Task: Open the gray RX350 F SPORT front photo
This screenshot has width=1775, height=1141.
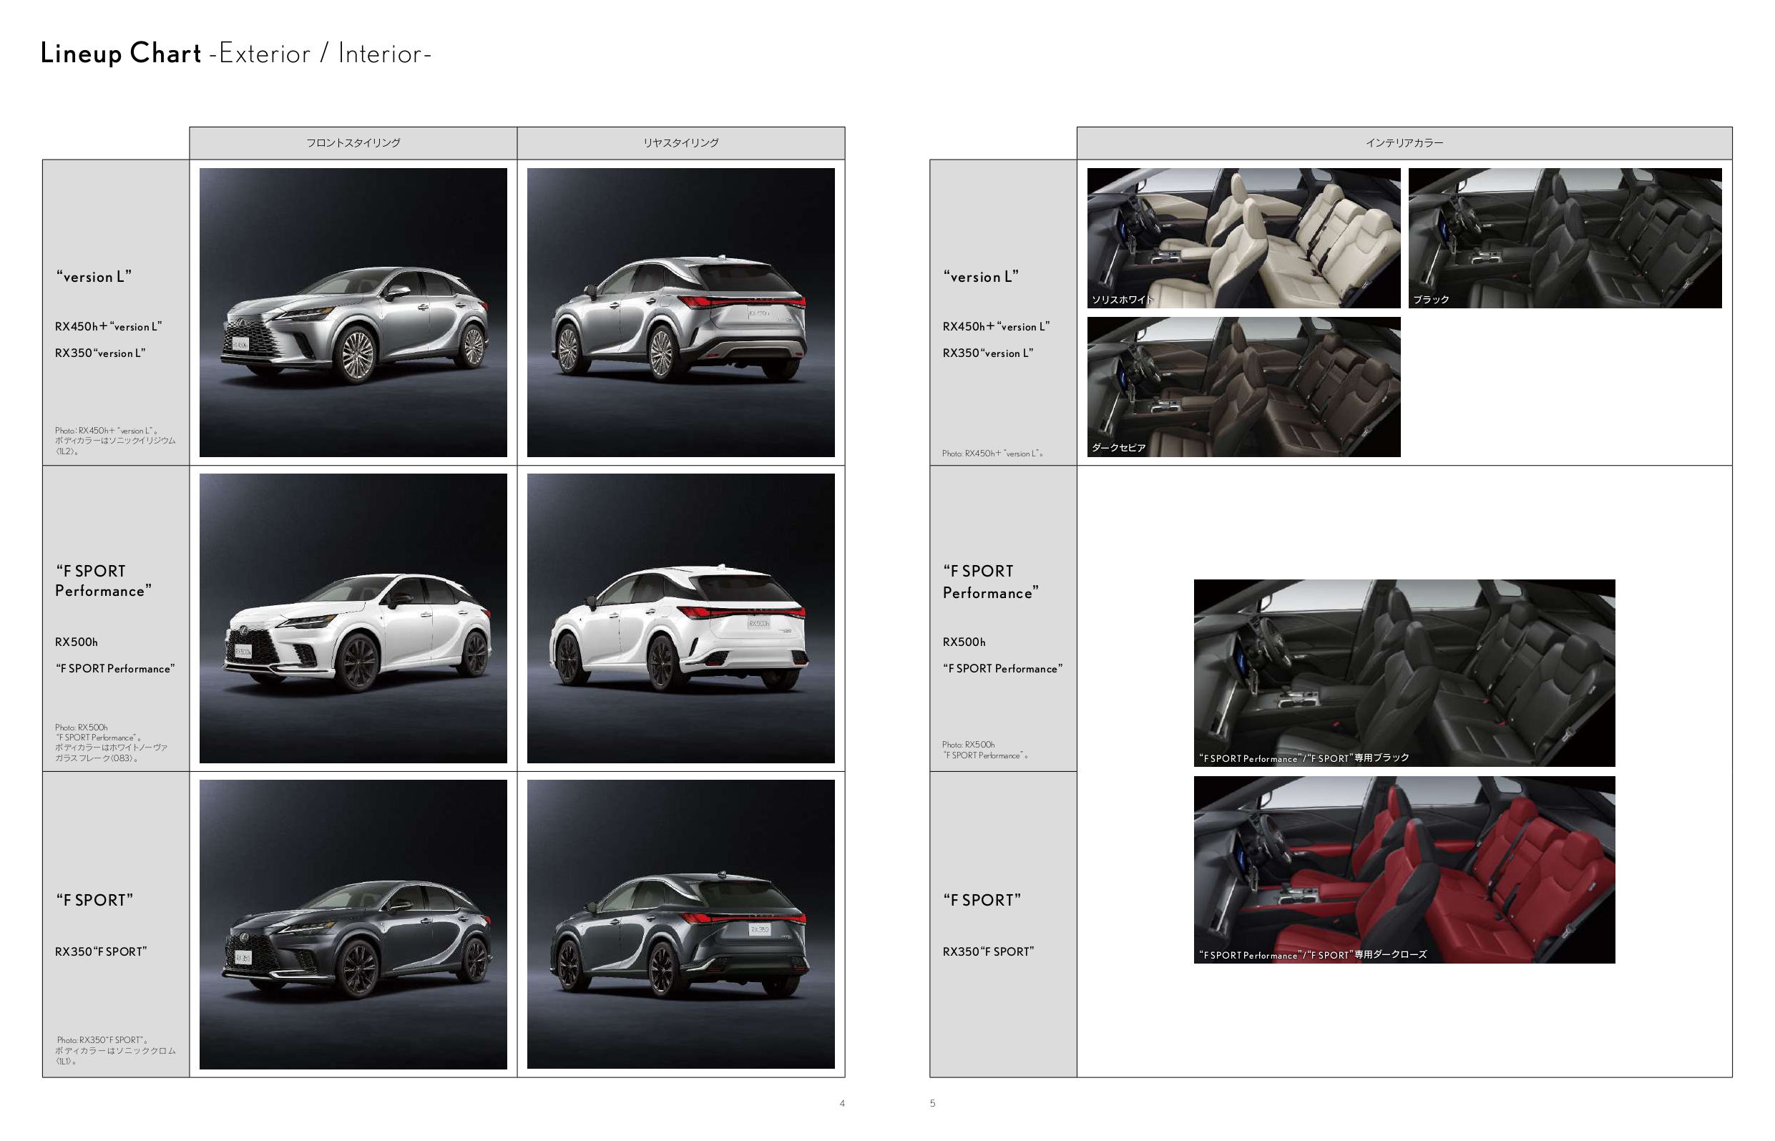Action: [x=353, y=924]
